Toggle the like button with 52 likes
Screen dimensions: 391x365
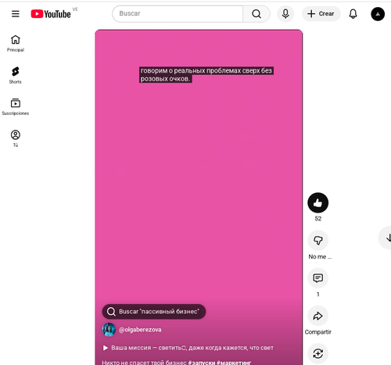coord(317,202)
